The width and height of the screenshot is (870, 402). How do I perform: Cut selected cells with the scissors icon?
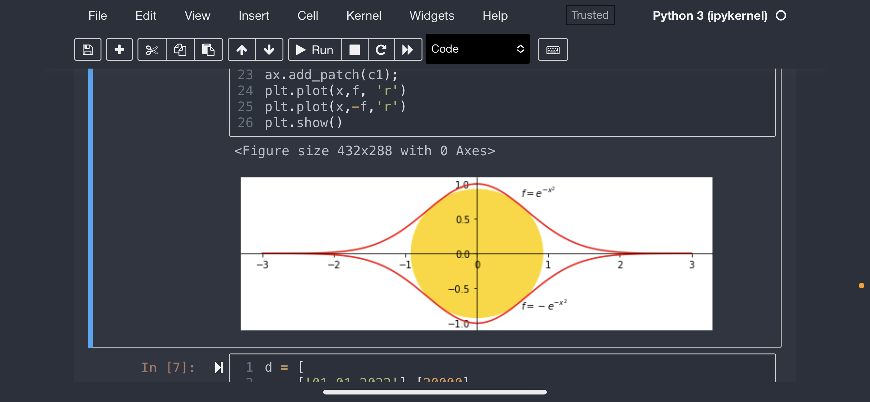click(152, 49)
